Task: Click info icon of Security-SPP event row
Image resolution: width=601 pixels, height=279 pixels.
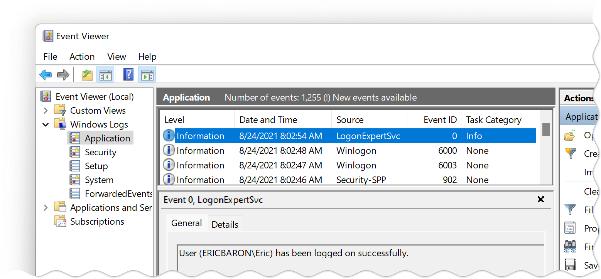Action: 169,179
